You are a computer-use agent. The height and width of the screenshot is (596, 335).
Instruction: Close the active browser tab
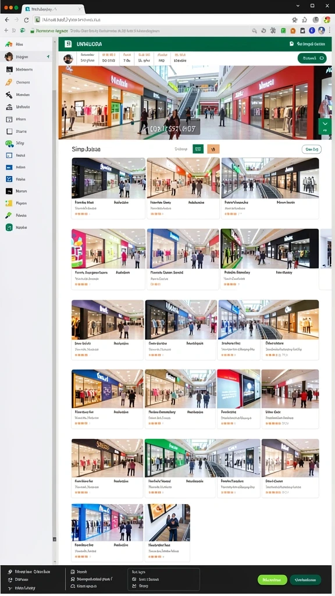click(80, 9)
